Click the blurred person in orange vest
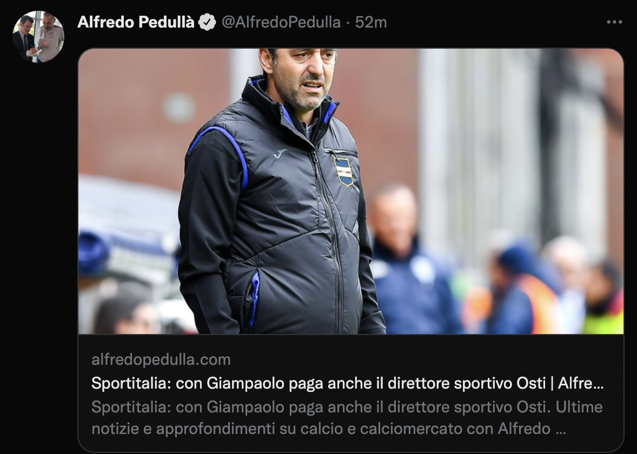 pyautogui.click(x=524, y=288)
